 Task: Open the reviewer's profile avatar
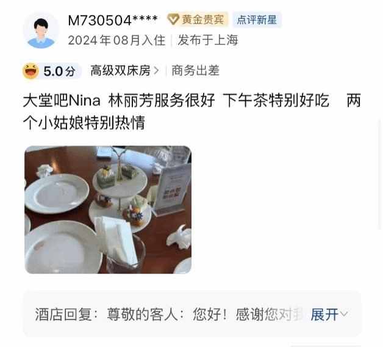[x=41, y=31]
